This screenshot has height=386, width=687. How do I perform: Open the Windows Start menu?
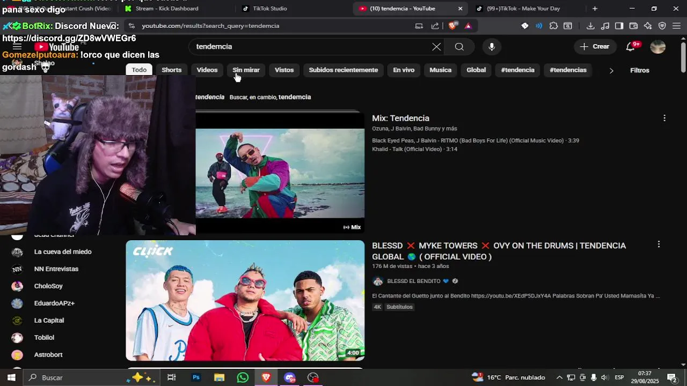11,377
